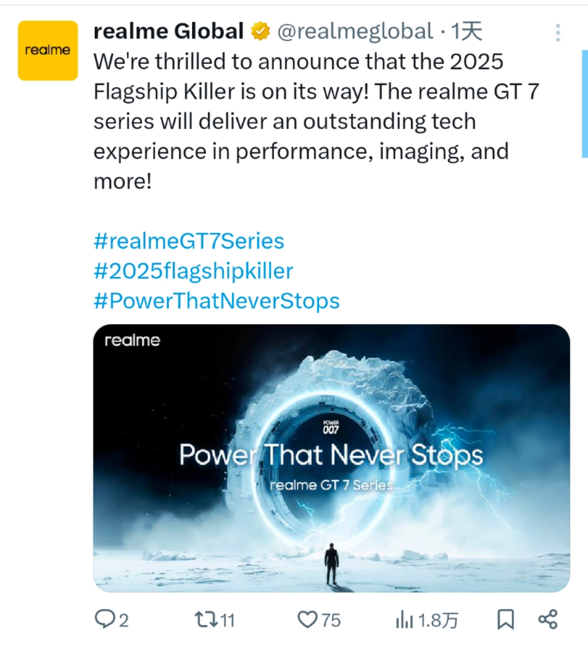
Task: Click the blue scrollbar on right edge
Action: 585,104
